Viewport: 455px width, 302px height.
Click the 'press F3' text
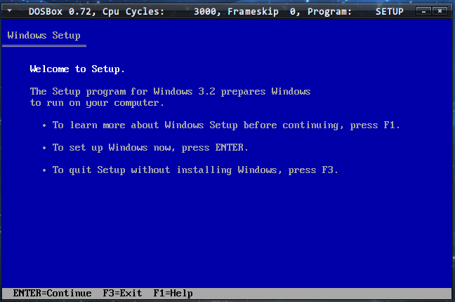pyautogui.click(x=313, y=170)
